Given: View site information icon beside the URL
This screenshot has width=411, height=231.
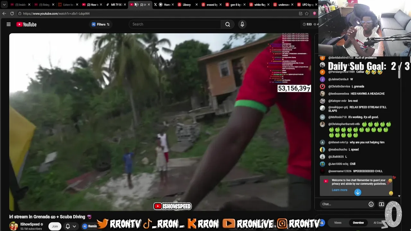Looking at the screenshot, I should point(20,13).
